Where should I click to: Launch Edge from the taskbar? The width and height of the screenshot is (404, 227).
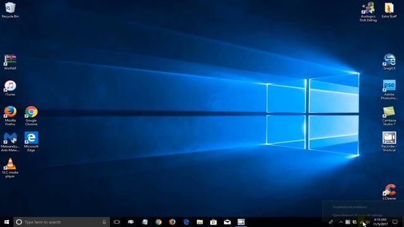[x=186, y=222]
